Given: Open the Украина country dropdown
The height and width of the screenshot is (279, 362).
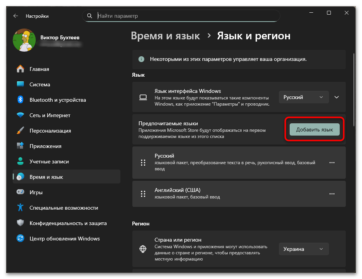Looking at the screenshot, I should 304,249.
